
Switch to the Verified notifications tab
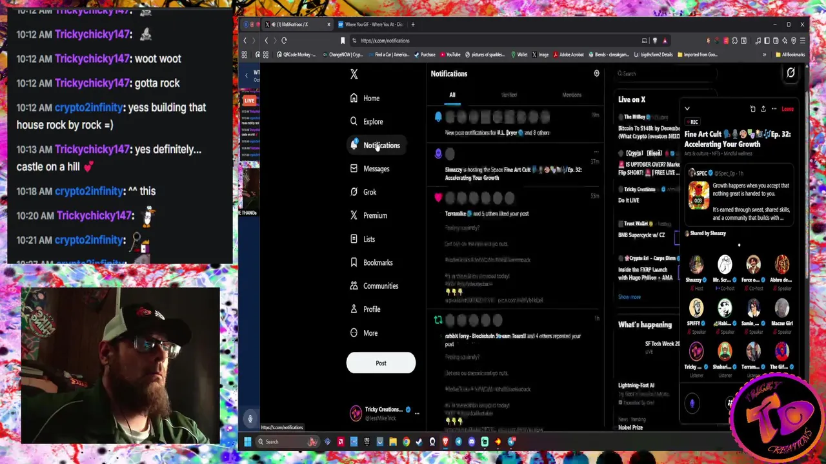509,95
